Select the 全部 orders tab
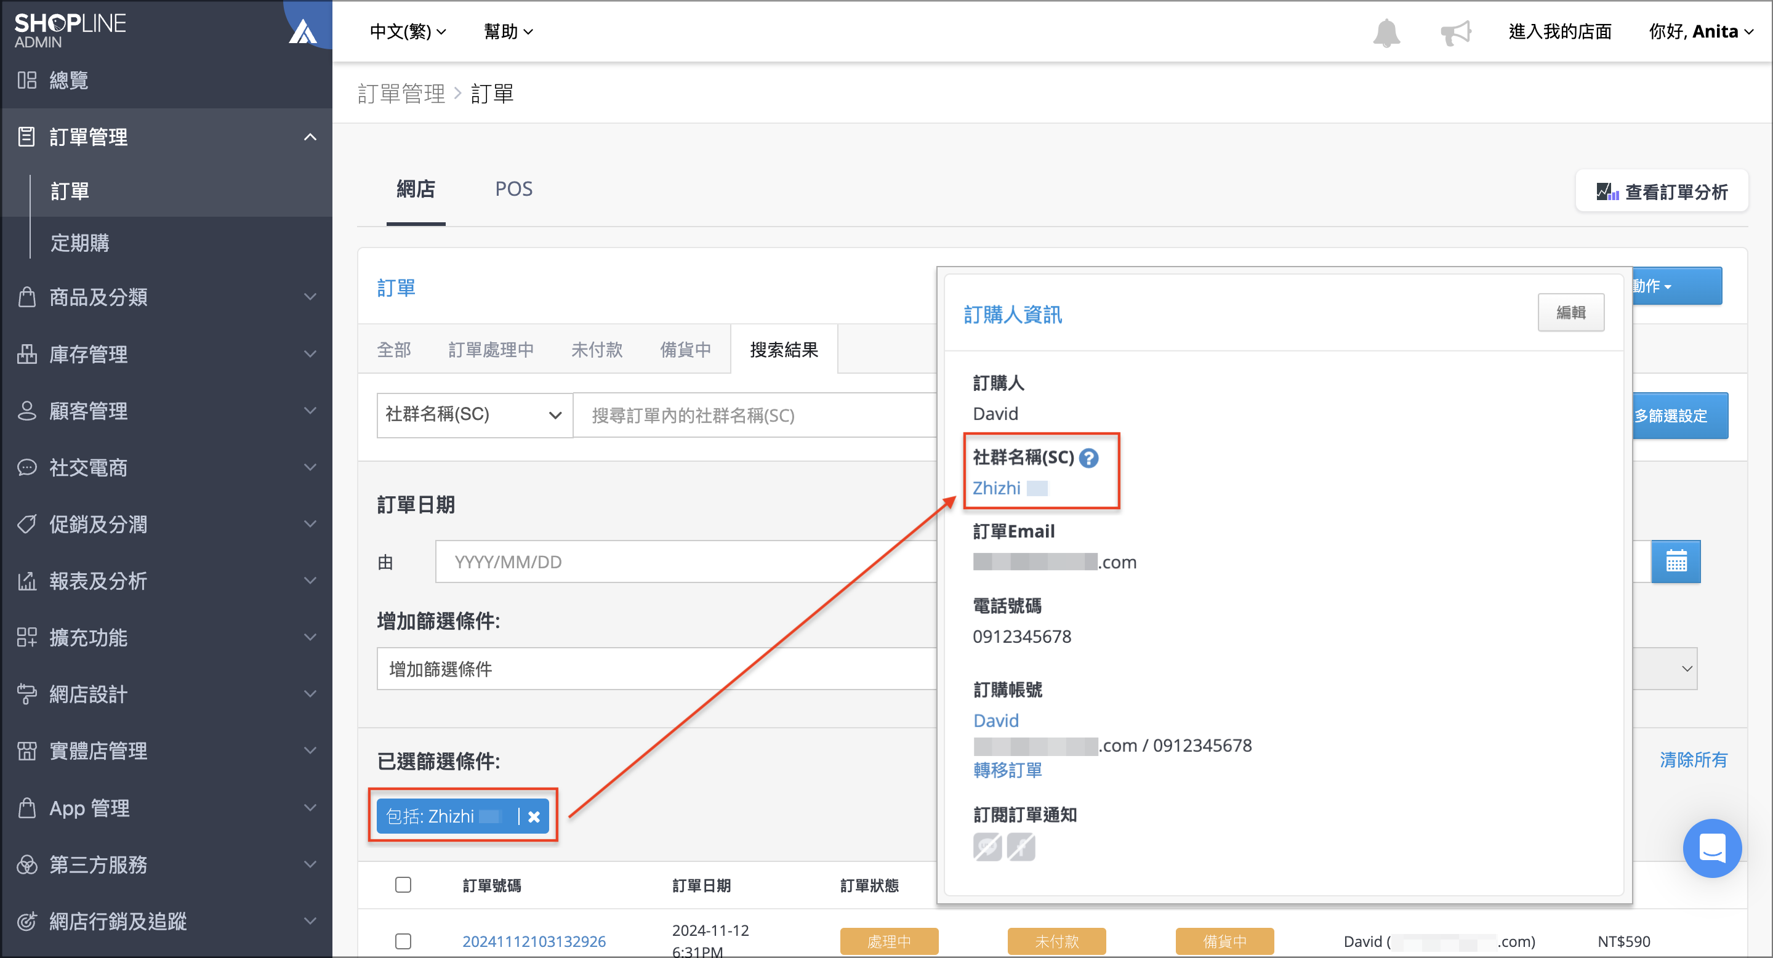This screenshot has height=958, width=1773. 395,350
